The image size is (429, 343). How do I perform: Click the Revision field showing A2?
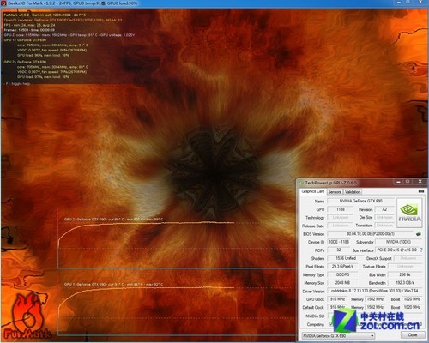384,209
